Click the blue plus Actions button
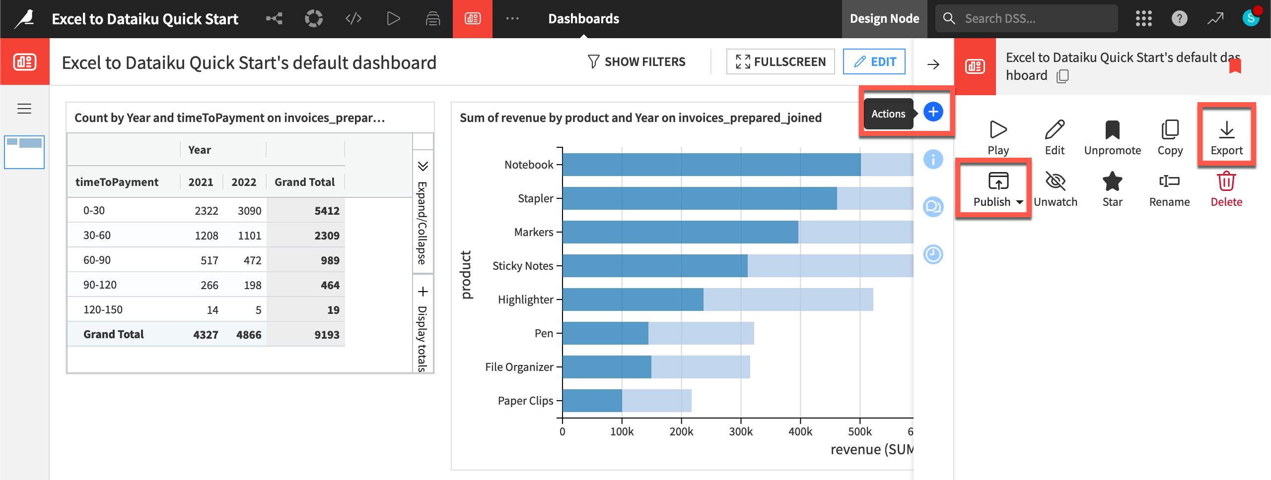 [x=933, y=112]
